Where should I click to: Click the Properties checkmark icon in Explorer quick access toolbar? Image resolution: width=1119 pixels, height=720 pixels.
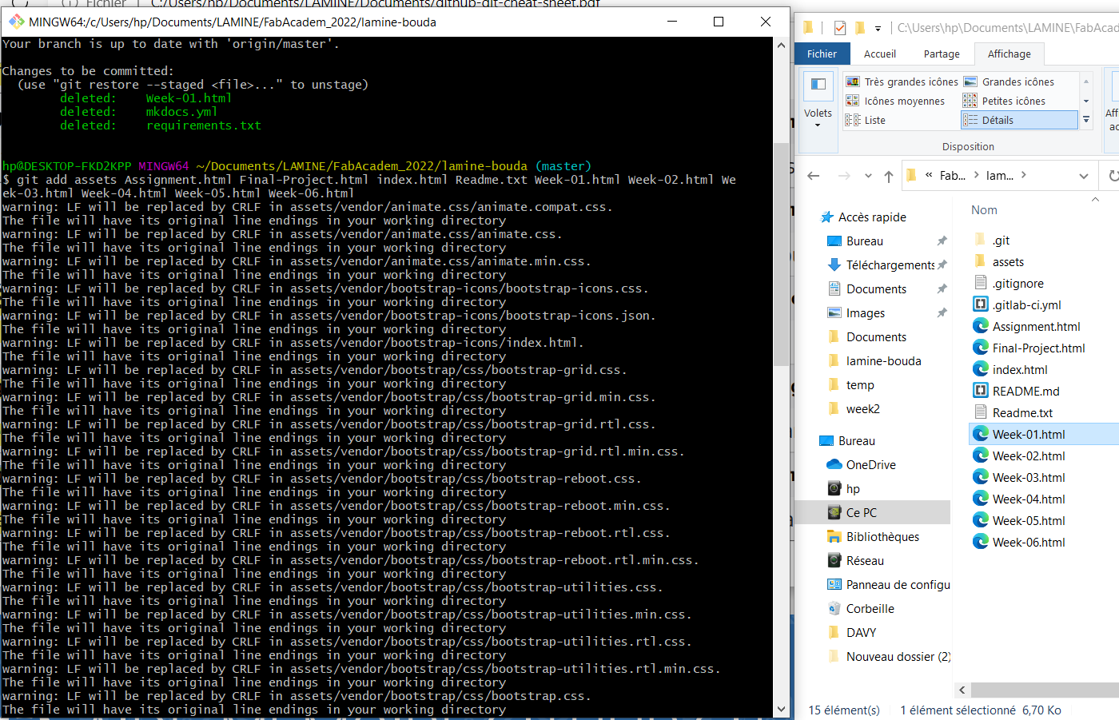pos(839,28)
